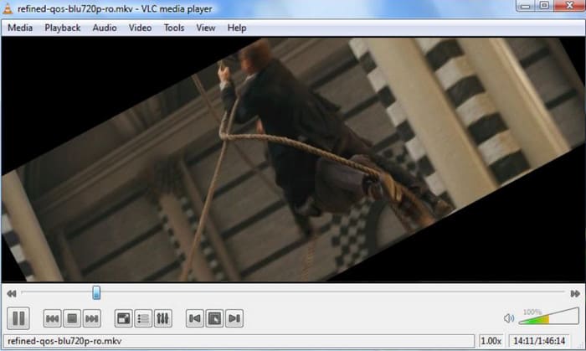Screen dimensions: 586x351
Task: Open the Media menu
Action: [x=20, y=28]
